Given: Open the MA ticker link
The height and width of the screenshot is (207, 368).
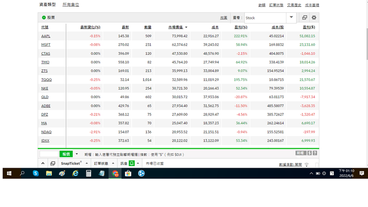Looking at the screenshot, I should click(44, 123).
